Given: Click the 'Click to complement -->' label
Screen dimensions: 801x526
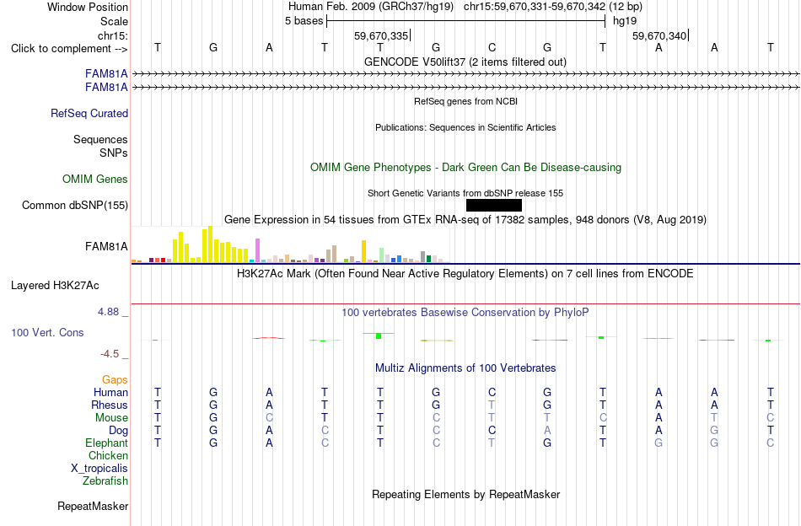Looking at the screenshot, I should tap(69, 49).
